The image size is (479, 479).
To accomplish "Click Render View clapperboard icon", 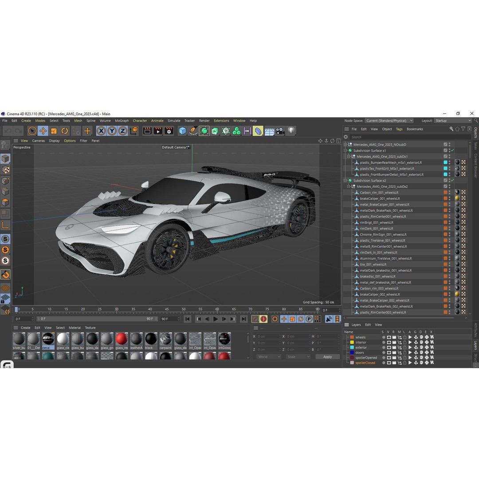I will [147, 131].
